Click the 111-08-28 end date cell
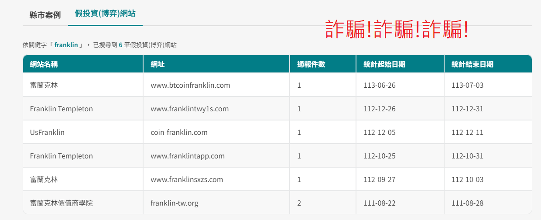Image resolution: width=541 pixels, height=220 pixels. (467, 203)
